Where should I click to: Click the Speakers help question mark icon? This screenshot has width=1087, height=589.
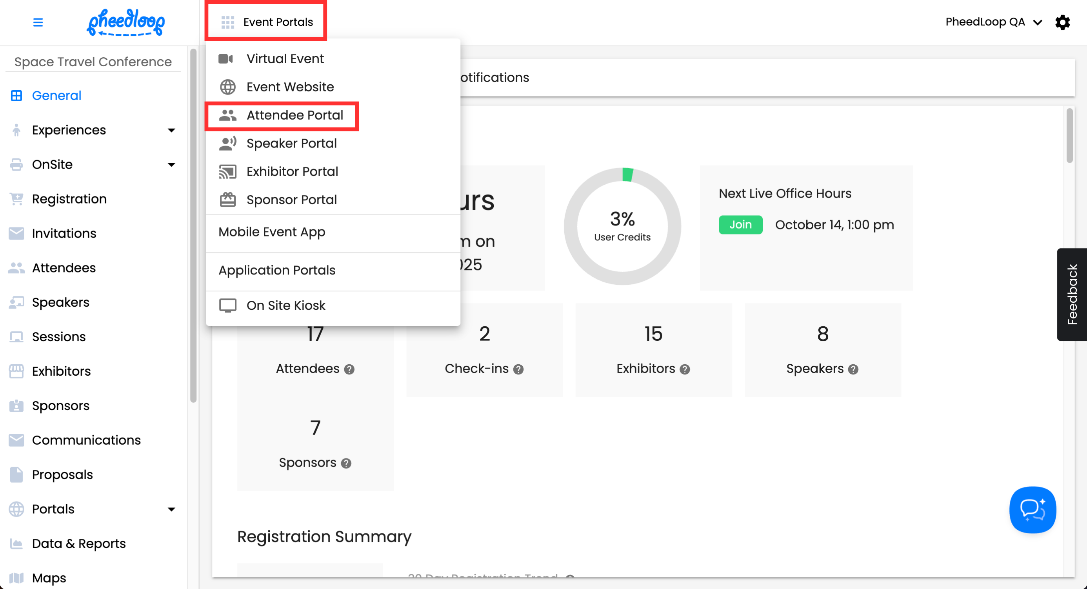(853, 369)
